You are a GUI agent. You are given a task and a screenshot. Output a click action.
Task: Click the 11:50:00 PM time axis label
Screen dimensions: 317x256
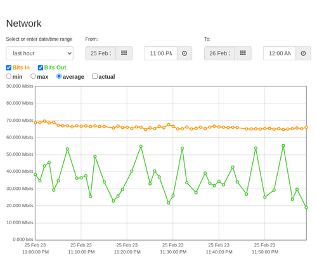point(265,252)
